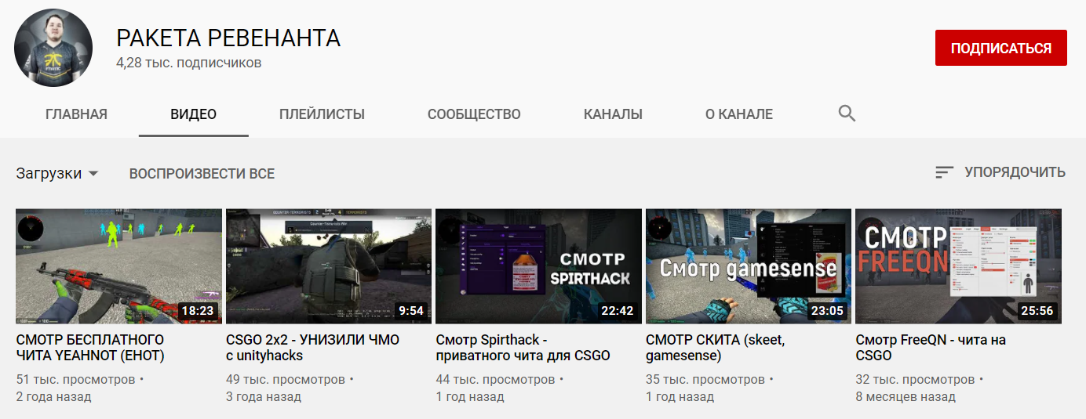Expand the Загрузки dropdown
The image size is (1086, 419).
click(x=56, y=173)
